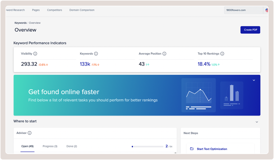This screenshot has width=274, height=160.
Task: Click the US flag country icon
Action: [x=267, y=10]
